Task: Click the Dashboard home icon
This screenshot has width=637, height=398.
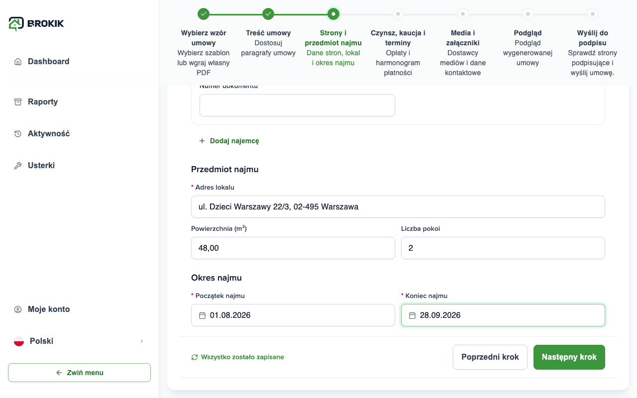Action: tap(18, 62)
